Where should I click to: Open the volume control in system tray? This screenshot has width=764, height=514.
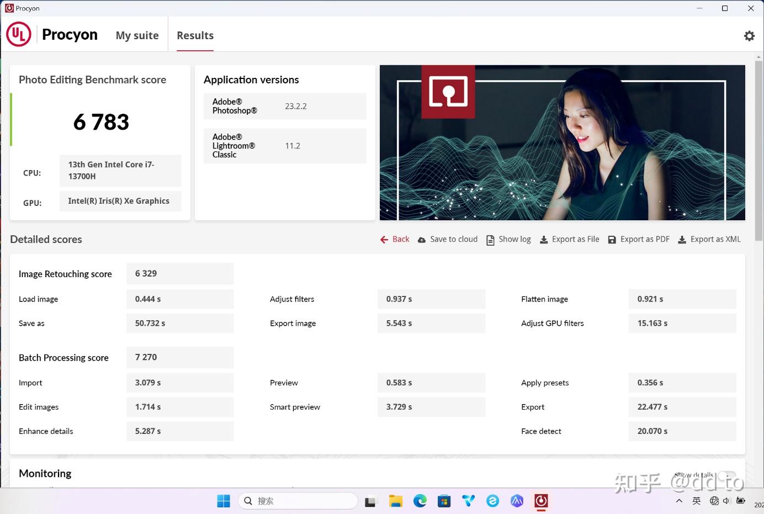(726, 501)
